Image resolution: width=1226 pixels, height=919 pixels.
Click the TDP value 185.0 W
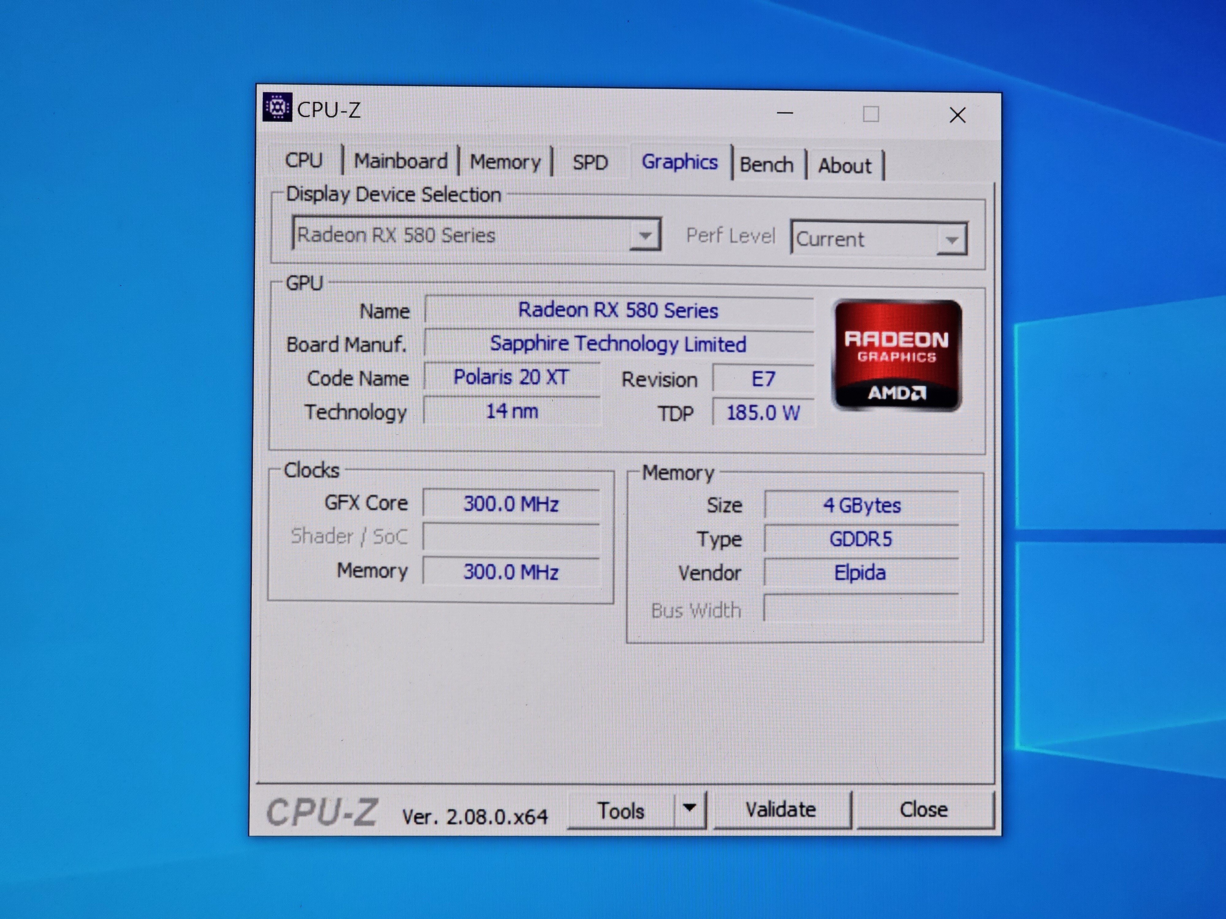click(763, 413)
